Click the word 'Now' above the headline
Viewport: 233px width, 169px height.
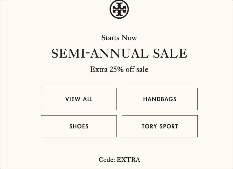point(129,38)
